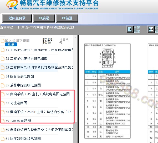Click the 接地2(*12D) cell
Viewport: 158px width, 143px height.
[x=117, y=127]
